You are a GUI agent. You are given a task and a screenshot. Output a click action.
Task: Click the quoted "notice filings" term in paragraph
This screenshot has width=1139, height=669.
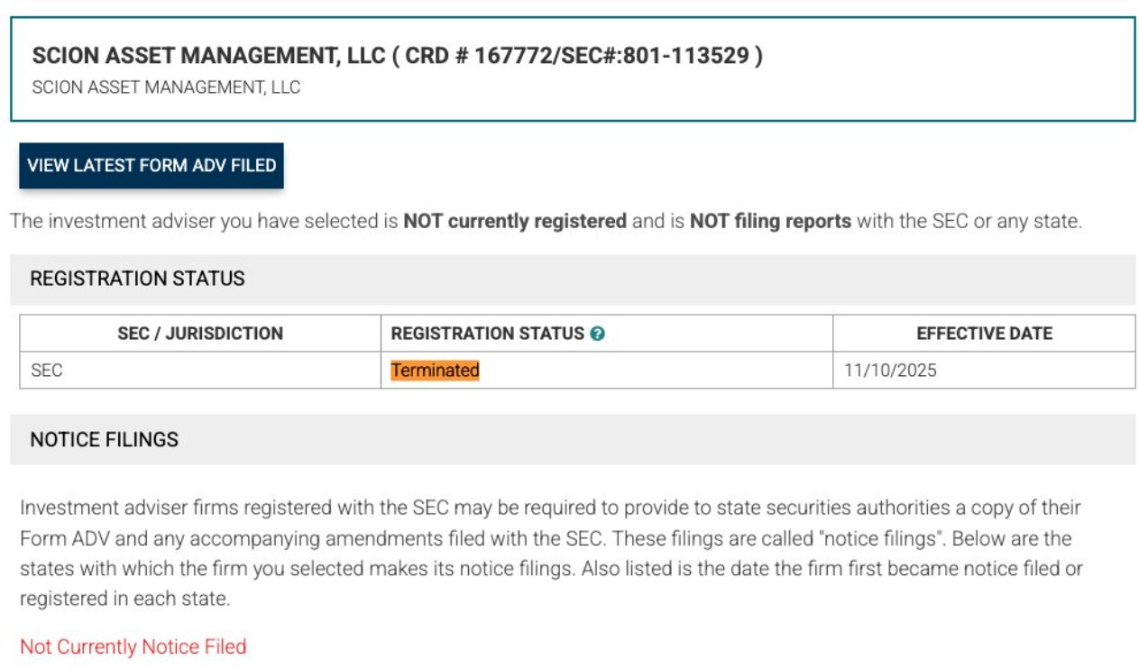(887, 538)
